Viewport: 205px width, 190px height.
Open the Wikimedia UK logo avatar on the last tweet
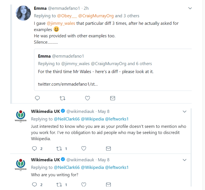click(x=21, y=164)
